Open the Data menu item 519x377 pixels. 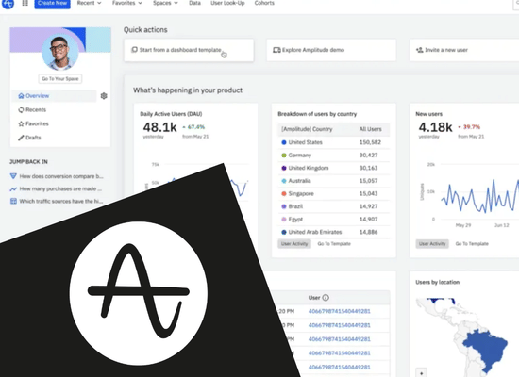point(194,3)
